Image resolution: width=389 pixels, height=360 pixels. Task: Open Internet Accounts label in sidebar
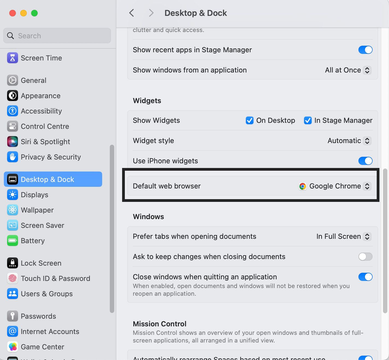pos(50,332)
